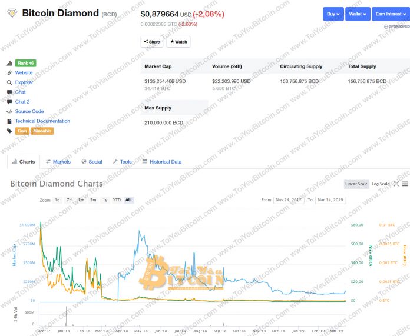Click the magnifier icon beside Explorer
410x336 pixels.
pyautogui.click(x=9, y=82)
